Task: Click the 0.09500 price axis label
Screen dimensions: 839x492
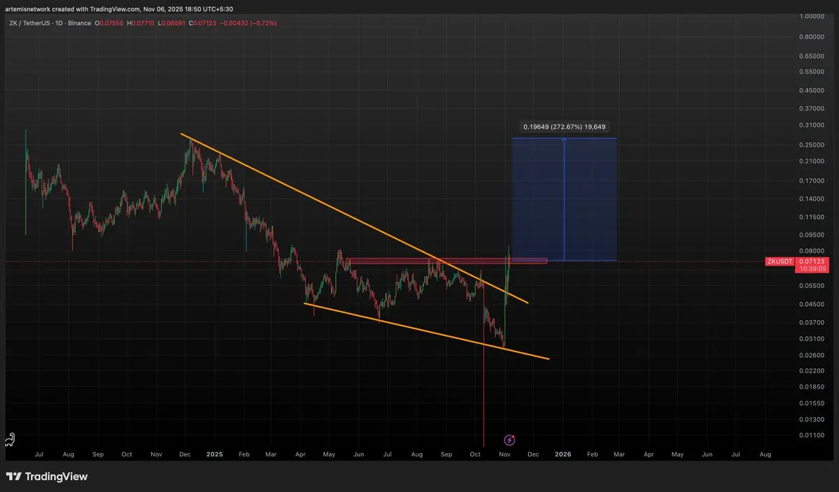Action: tap(812, 235)
